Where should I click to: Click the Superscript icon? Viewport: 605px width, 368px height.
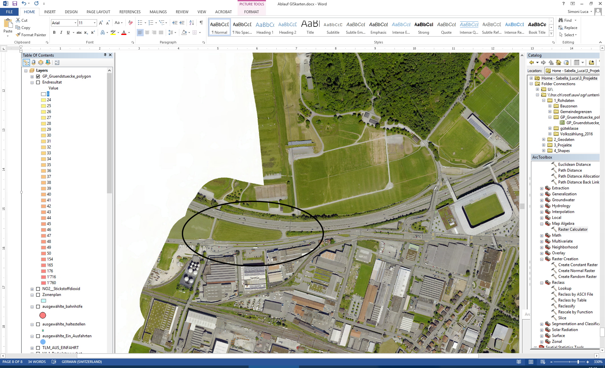pyautogui.click(x=93, y=32)
